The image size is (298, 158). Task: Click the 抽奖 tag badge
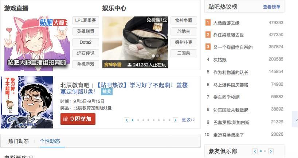tap(107, 92)
